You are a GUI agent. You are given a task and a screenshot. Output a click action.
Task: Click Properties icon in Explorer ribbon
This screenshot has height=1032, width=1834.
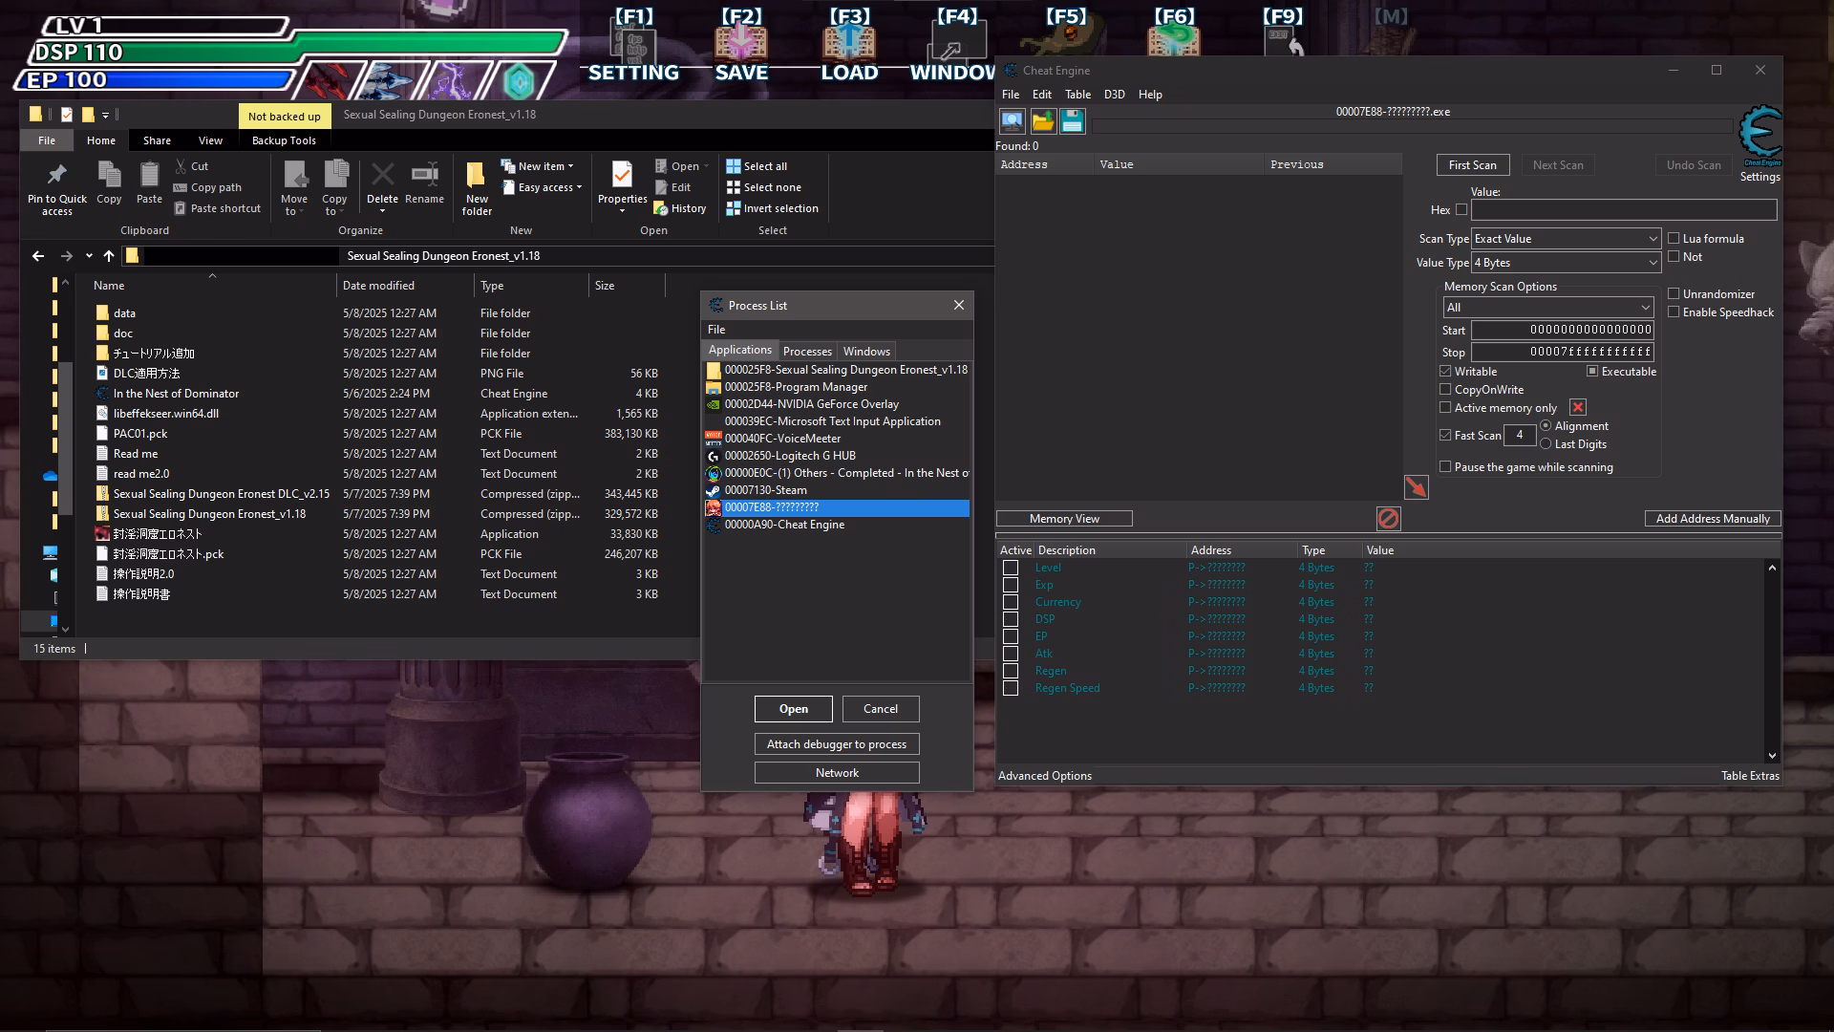(622, 183)
